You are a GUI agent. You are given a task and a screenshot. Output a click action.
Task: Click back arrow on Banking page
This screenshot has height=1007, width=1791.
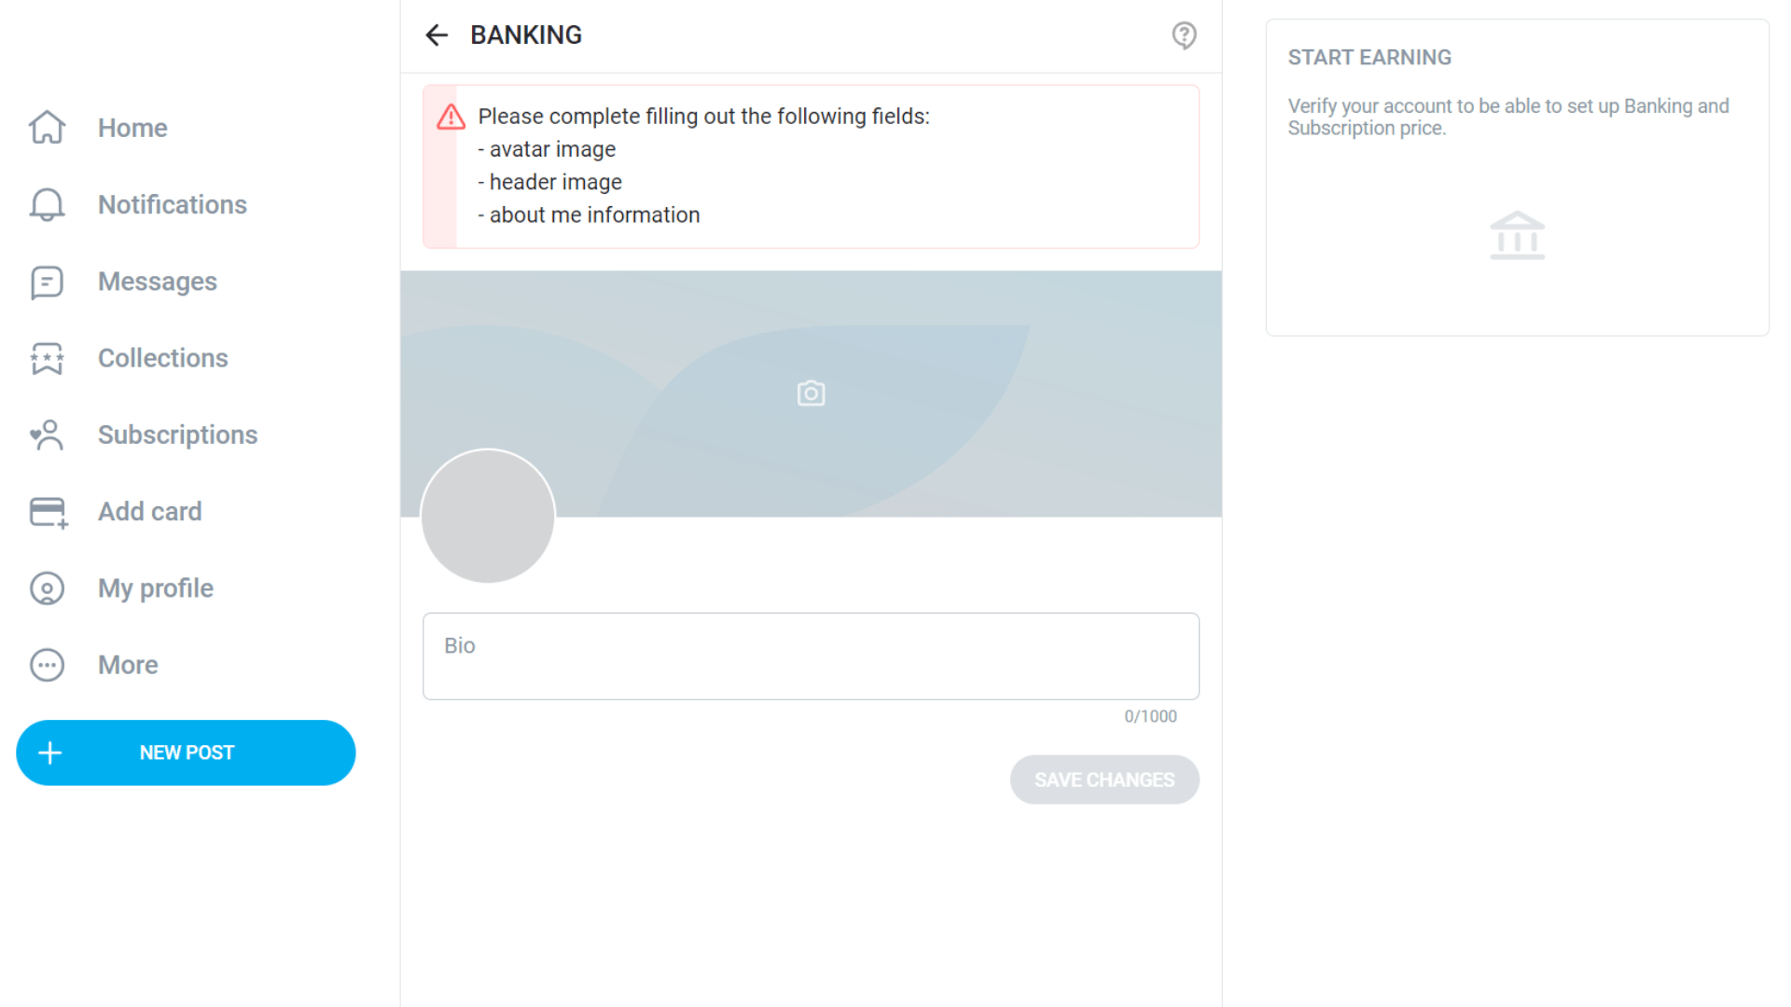437,34
